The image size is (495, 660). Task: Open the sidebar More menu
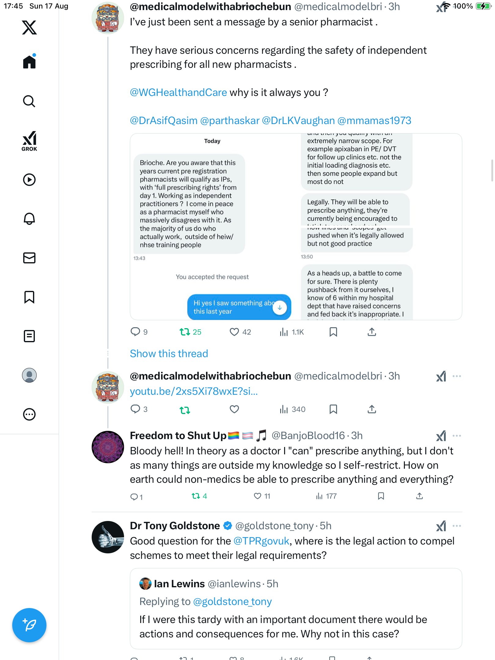tap(29, 414)
